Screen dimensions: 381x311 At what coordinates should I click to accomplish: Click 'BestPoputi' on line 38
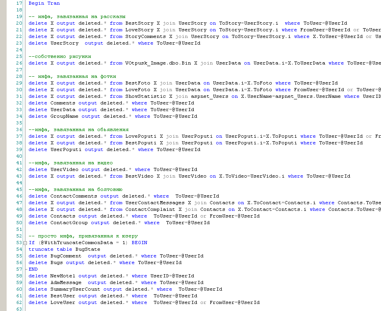pos(141,143)
